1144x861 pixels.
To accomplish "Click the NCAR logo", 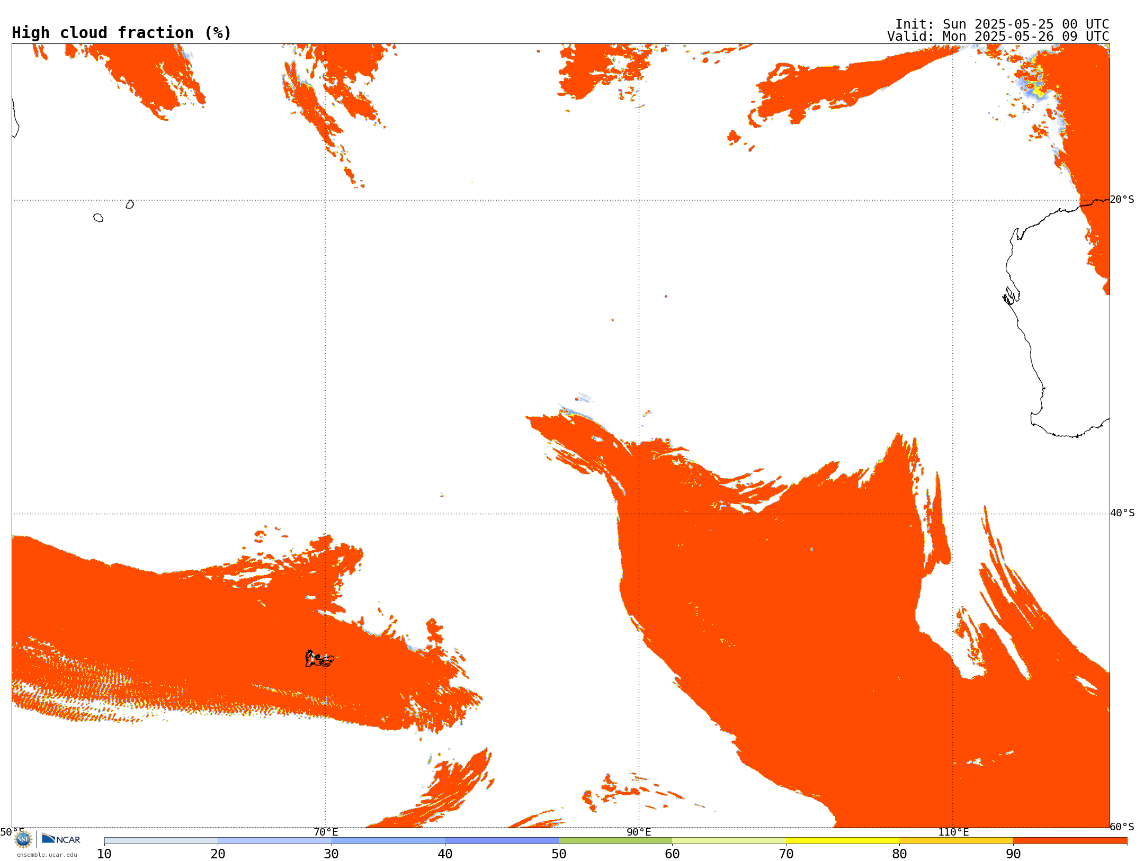I will coord(61,839).
